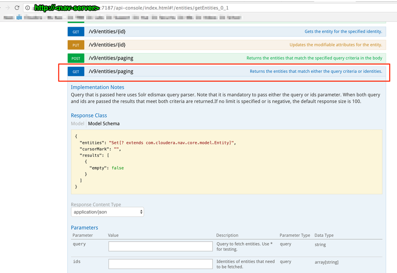397x273 pixels.
Task: Click 'Updates the modifiable attributes' description link
Action: click(x=336, y=45)
